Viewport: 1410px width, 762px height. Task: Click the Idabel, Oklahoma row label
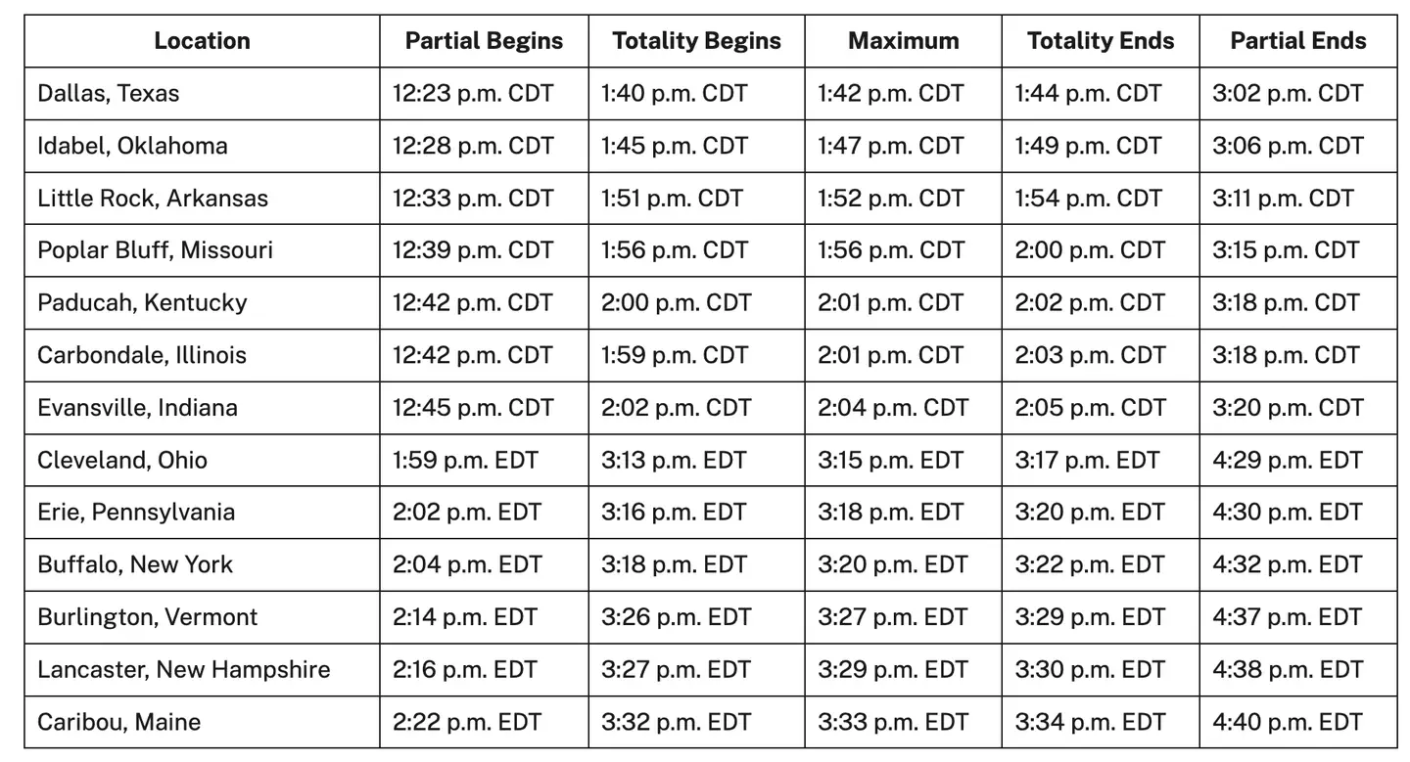132,146
